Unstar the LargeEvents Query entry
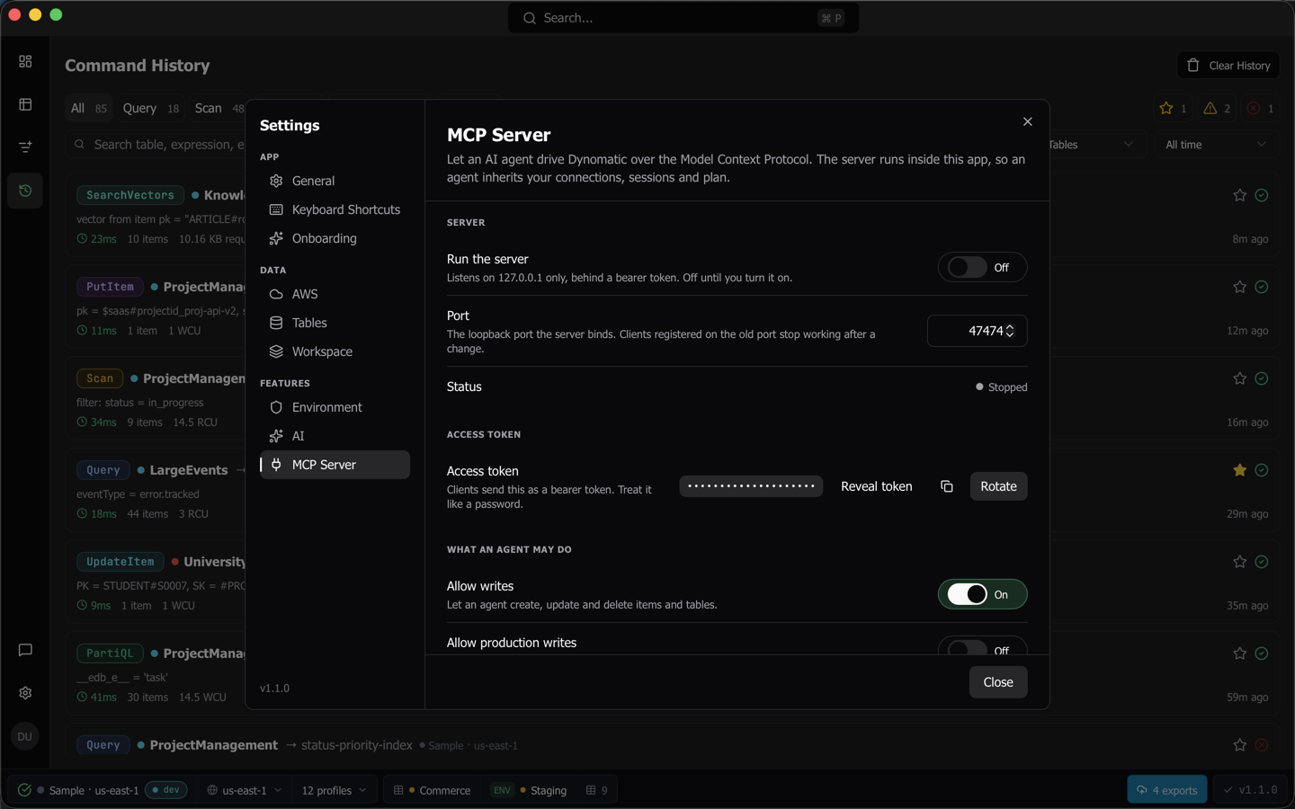This screenshot has height=809, width=1295. coord(1239,470)
